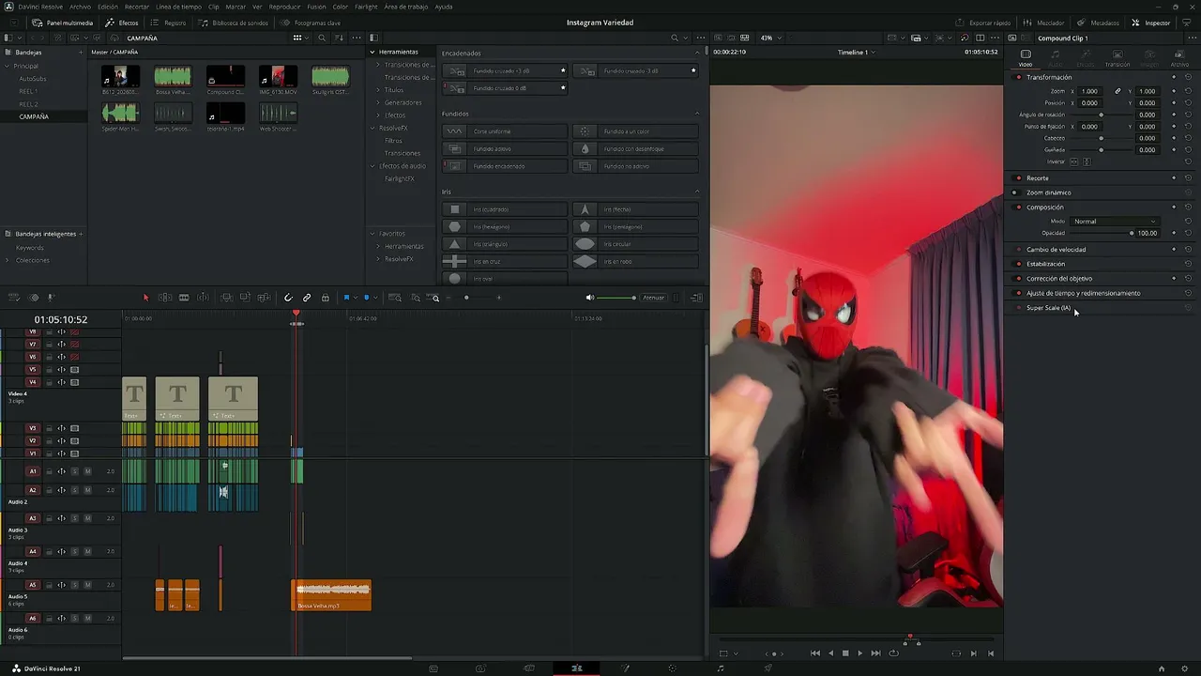Screen dimensions: 1201x676
Task: Flip the clip horizontally
Action: tap(1075, 161)
